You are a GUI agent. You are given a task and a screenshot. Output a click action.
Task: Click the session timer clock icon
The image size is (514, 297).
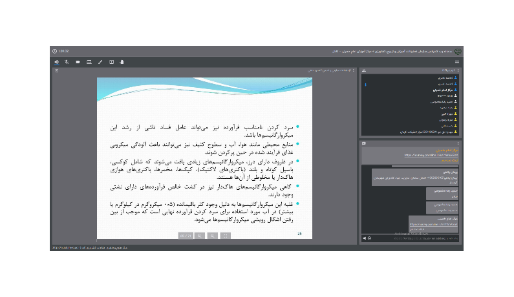tap(54, 51)
